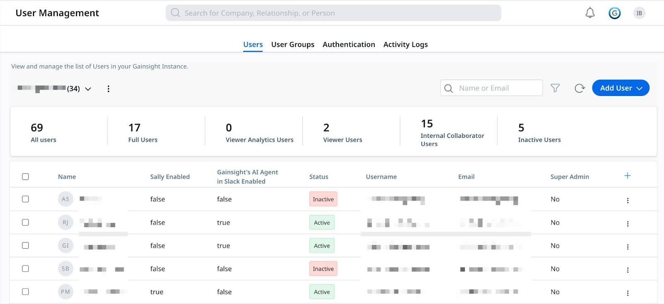664x304 pixels.
Task: Click the Active status badge for GI
Action: coord(322,245)
